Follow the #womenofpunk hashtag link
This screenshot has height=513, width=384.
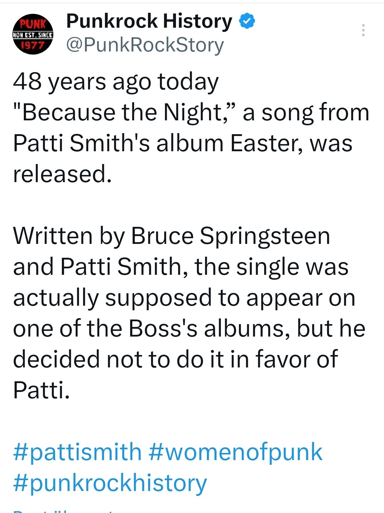point(235,452)
